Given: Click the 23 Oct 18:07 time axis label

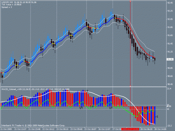Looking at the screenshot, I should [x=90, y=129].
